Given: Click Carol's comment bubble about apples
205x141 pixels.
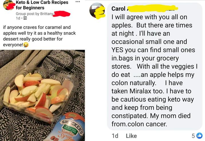Looking at the screenshot, I should click(155, 67).
